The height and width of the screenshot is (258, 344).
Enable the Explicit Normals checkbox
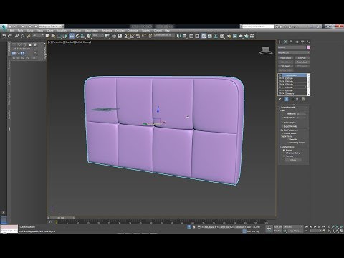pos(282,126)
